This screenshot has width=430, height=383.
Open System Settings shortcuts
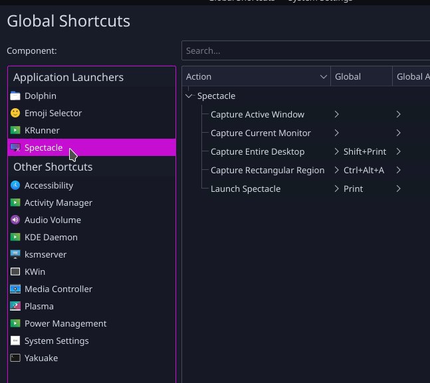(92, 341)
